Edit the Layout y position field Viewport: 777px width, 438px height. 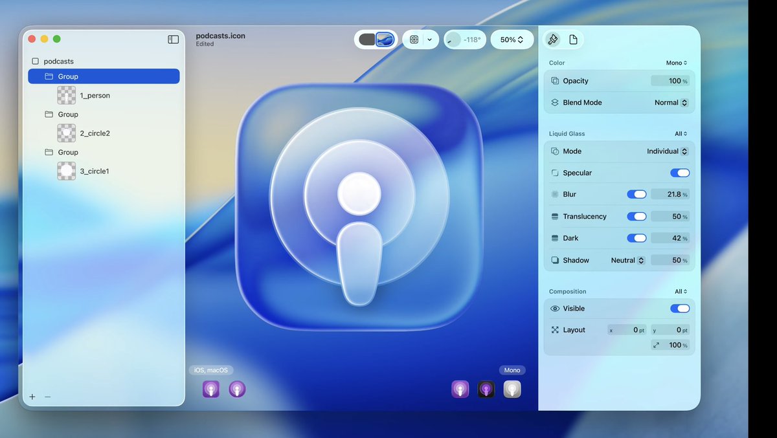click(670, 330)
